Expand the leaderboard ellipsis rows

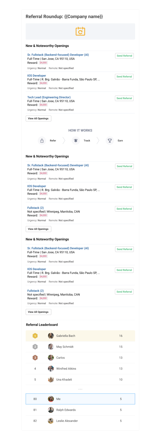[x=80, y=389]
